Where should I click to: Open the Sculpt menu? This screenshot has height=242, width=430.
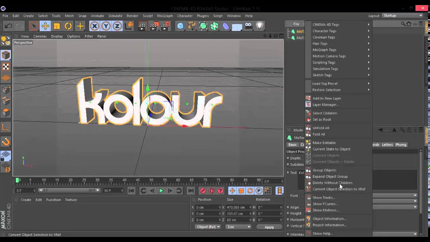click(148, 16)
